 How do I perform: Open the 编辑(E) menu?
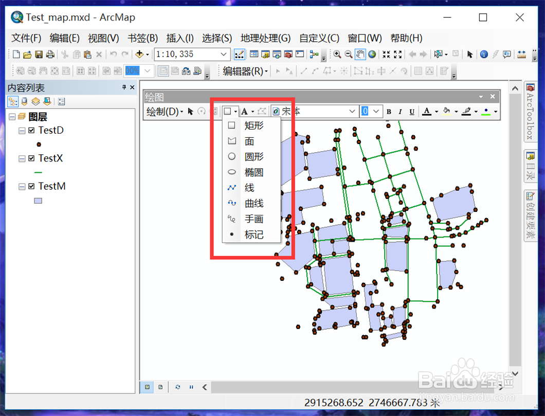(x=64, y=38)
